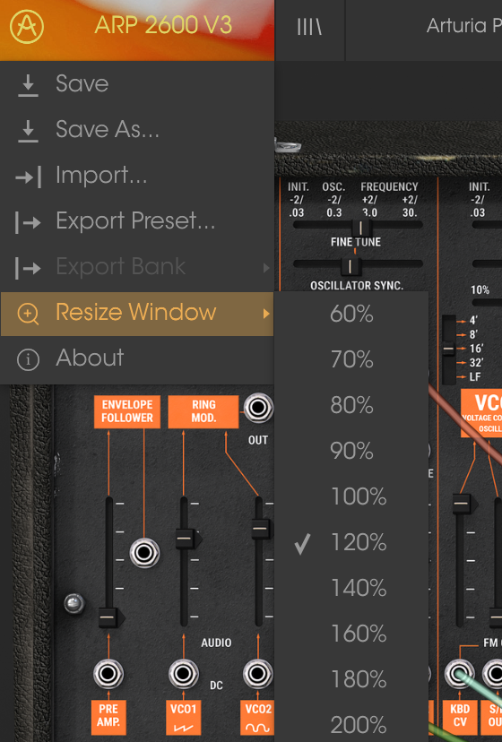
Task: Select 70% window size
Action: pos(351,359)
